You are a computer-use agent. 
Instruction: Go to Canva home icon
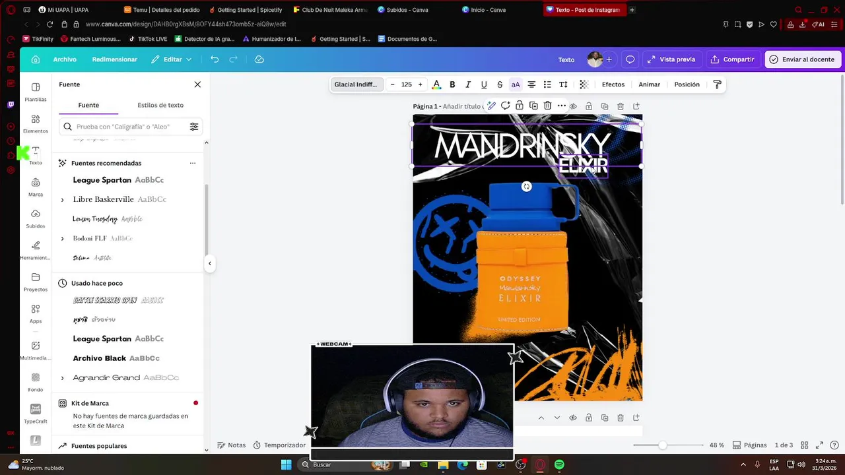click(36, 59)
